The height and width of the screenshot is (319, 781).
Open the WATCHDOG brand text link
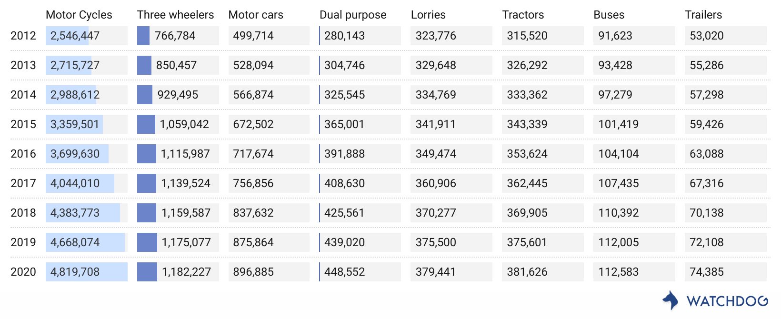[727, 301]
